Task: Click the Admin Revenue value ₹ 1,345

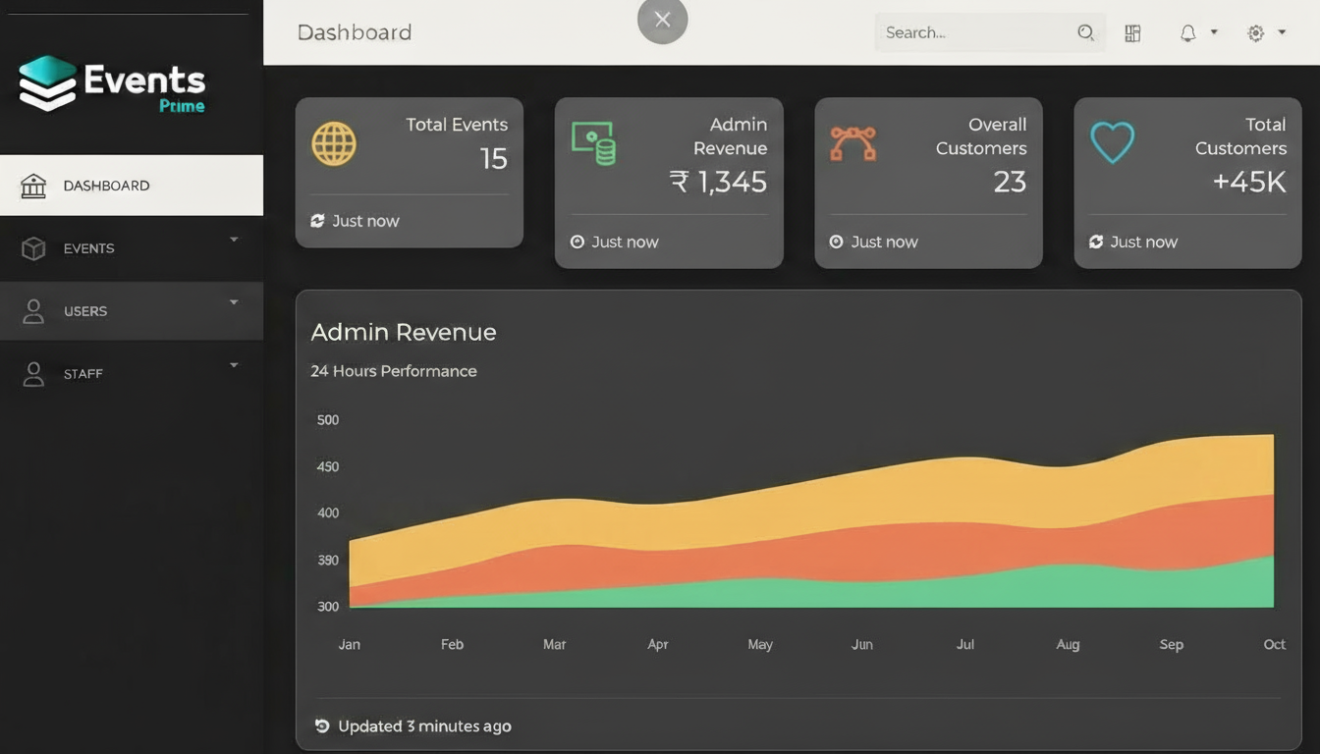Action: [718, 182]
